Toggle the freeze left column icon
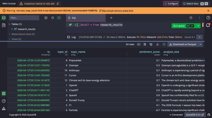212x118 pixels. [x=144, y=44]
